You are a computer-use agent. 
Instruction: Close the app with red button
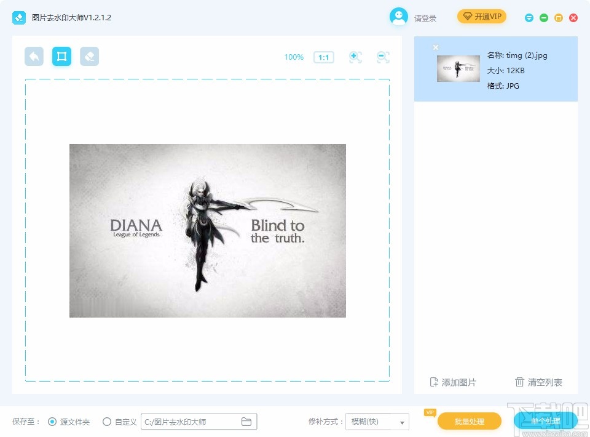coord(573,18)
